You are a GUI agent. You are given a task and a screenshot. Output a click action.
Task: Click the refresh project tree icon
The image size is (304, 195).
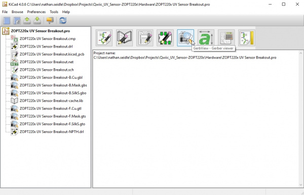(x=63, y=21)
